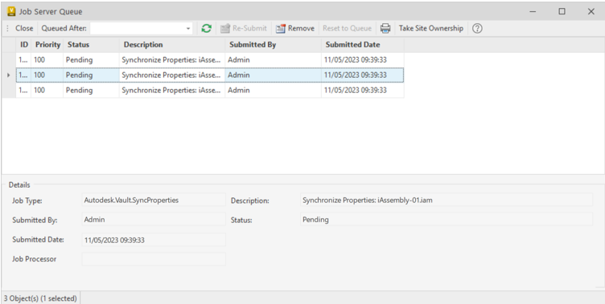Click the row indicator arrow of selected row
Viewport: 605px width, 304px height.
click(9, 75)
